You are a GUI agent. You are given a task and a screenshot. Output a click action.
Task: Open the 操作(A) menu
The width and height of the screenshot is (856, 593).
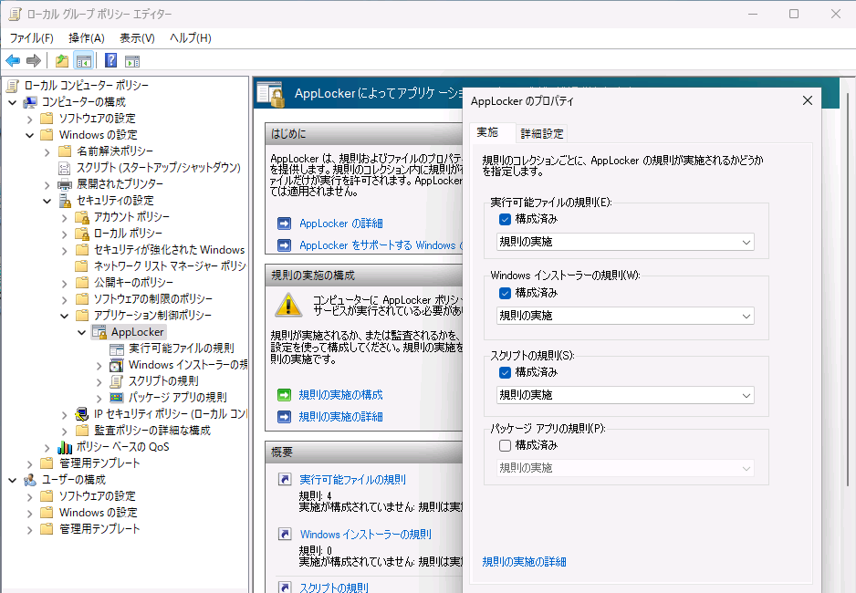[85, 37]
